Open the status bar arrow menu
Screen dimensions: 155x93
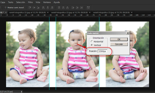(x=22, y=92)
